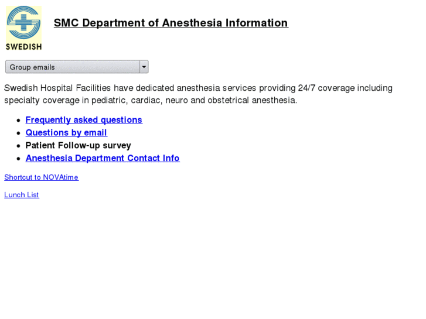Click the bullet beside Anesthesia Department Contact Info

click(19, 159)
